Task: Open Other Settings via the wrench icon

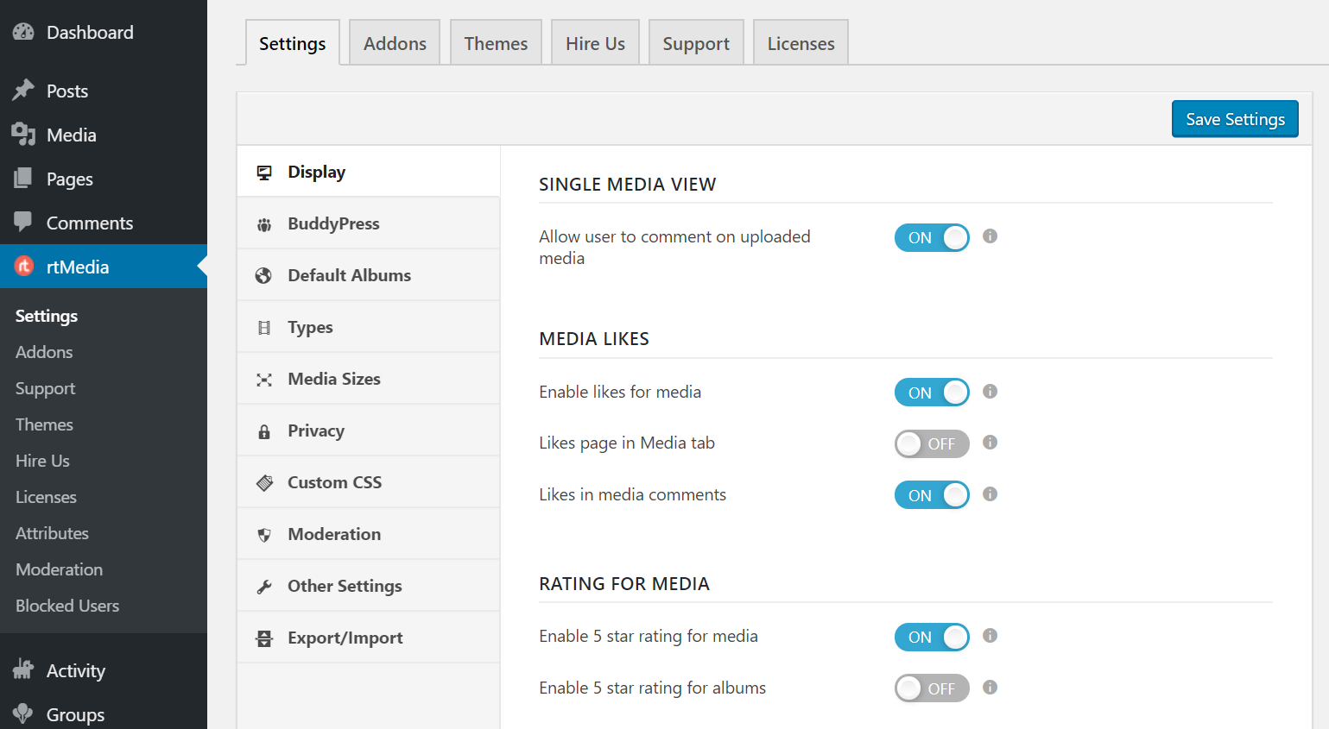Action: coord(263,586)
